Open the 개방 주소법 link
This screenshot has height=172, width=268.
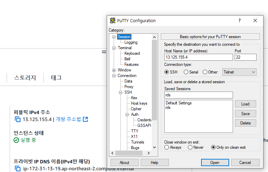68,119
